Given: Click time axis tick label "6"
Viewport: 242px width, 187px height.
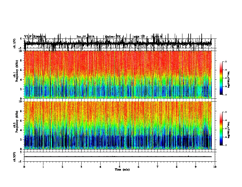Looking at the screenshot, I should click(139, 167).
